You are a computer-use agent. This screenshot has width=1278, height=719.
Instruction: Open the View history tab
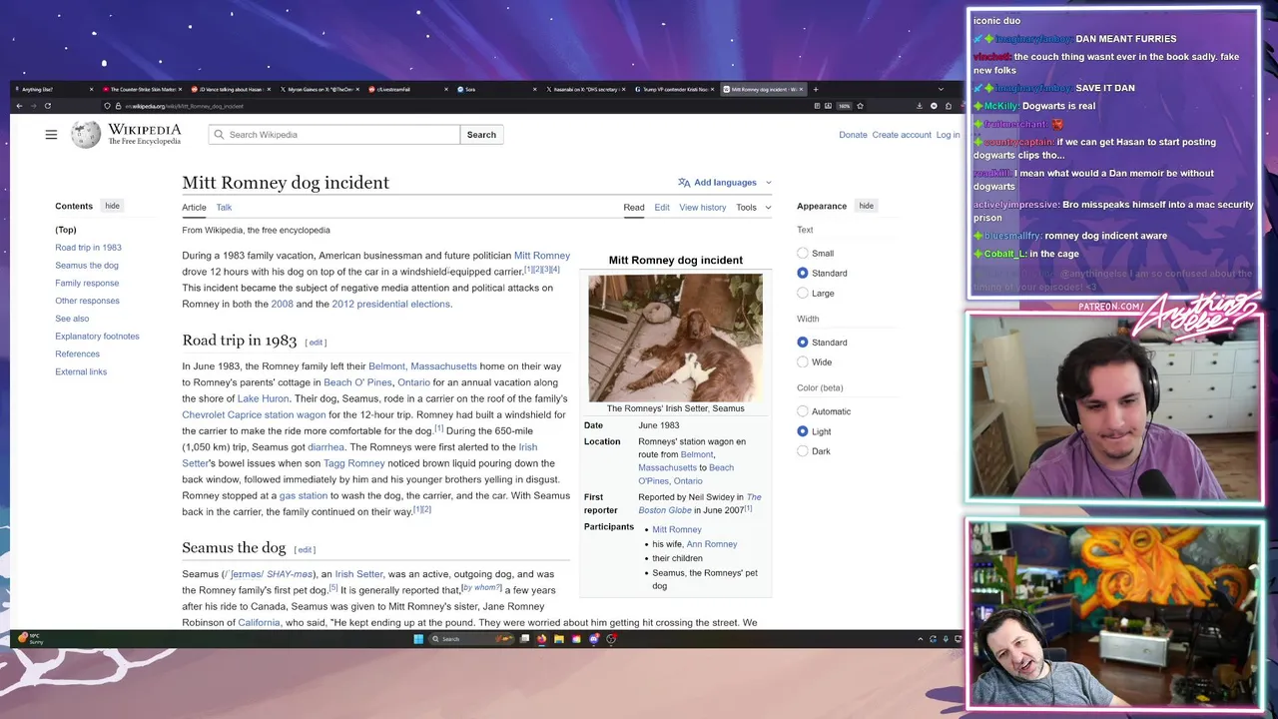[x=703, y=208]
